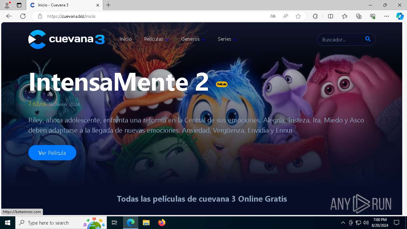Expand the Películas menu
The height and width of the screenshot is (229, 407).
pos(156,39)
